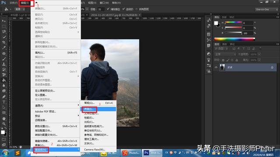Open the Clone Source panel icon in dock
The width and height of the screenshot is (280, 157).
pos(209,71)
